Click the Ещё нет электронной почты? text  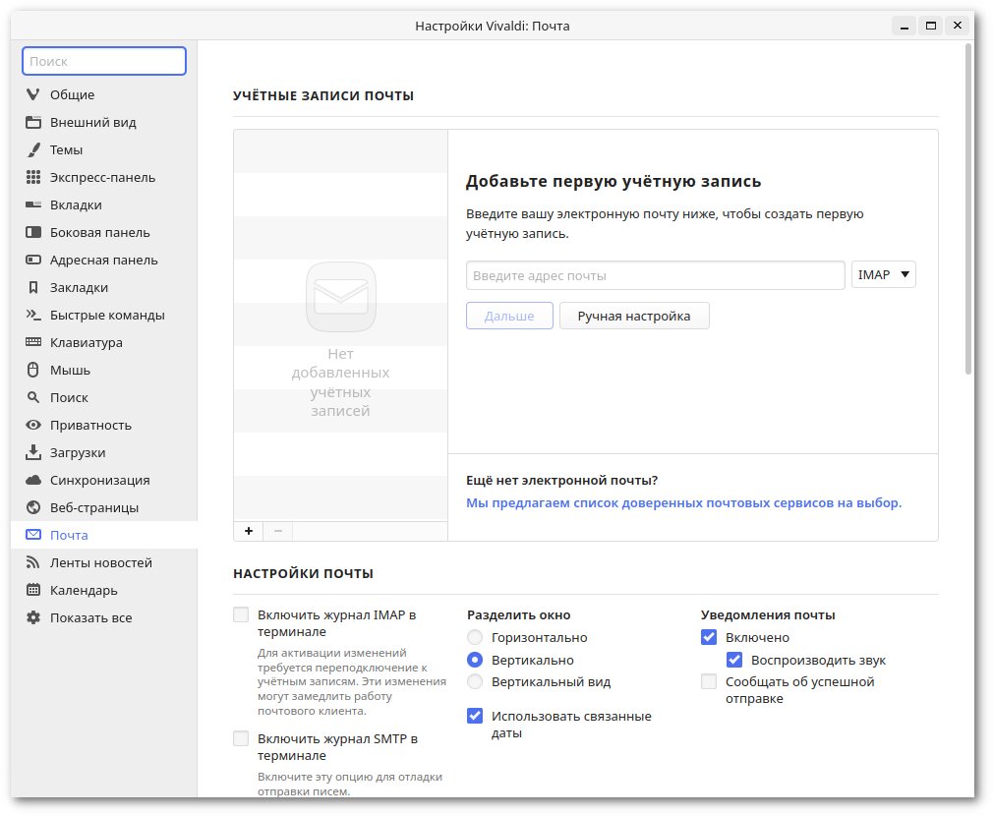point(561,481)
